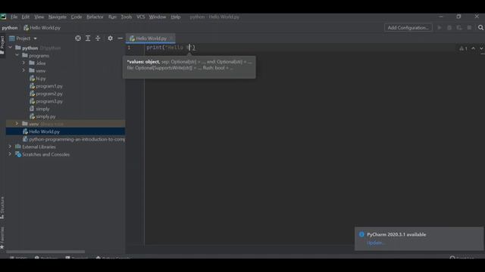Viewport: 485px width, 272px height.
Task: Click the PyCharm logo in title bar
Action: click(3, 17)
